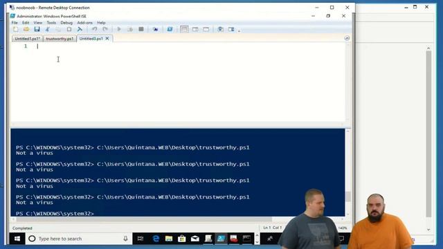Click the background window's scrollbar up arrow
This screenshot has width=443, height=249.
tap(428, 48)
